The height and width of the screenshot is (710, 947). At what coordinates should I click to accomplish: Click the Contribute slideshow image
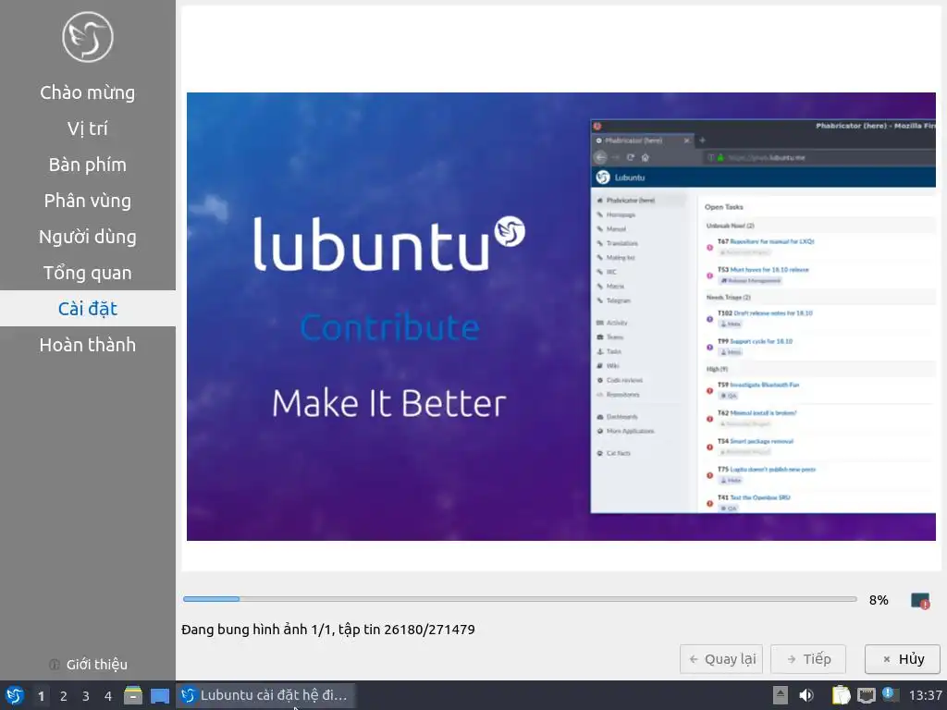(x=561, y=316)
